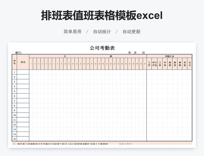
Task: Select the 其他 summary column header
Action: click(x=185, y=64)
